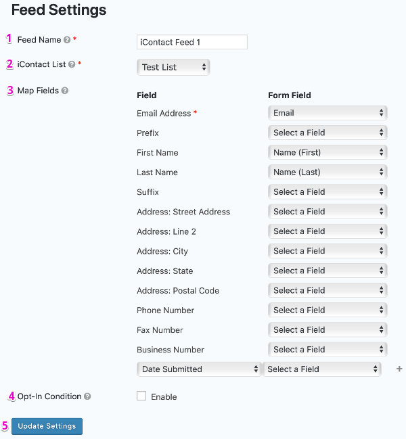
Task: Choose a form field for Address: City
Action: pyautogui.click(x=328, y=251)
